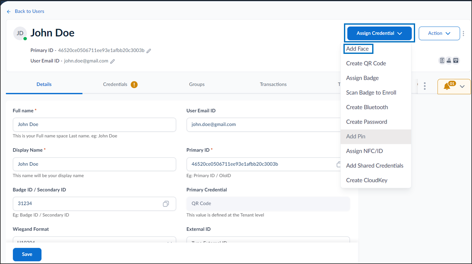This screenshot has width=472, height=264.
Task: Click into the Full name field
Action: coord(94,125)
